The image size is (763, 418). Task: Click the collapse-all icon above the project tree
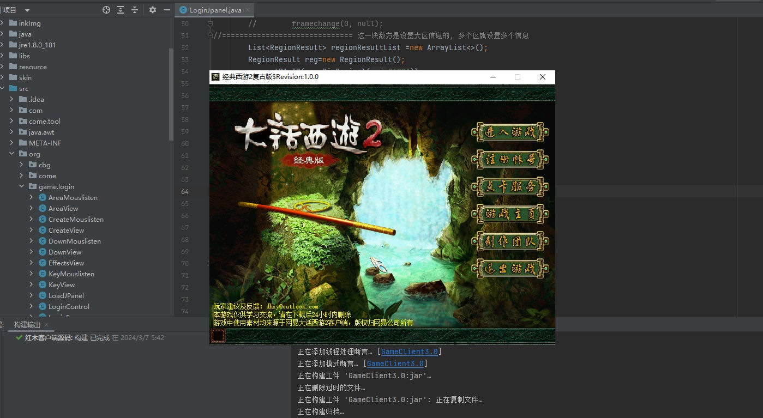pyautogui.click(x=136, y=9)
